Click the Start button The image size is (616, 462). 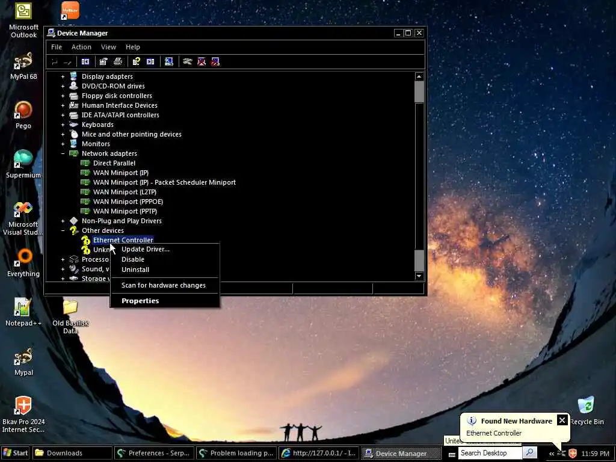coord(15,453)
